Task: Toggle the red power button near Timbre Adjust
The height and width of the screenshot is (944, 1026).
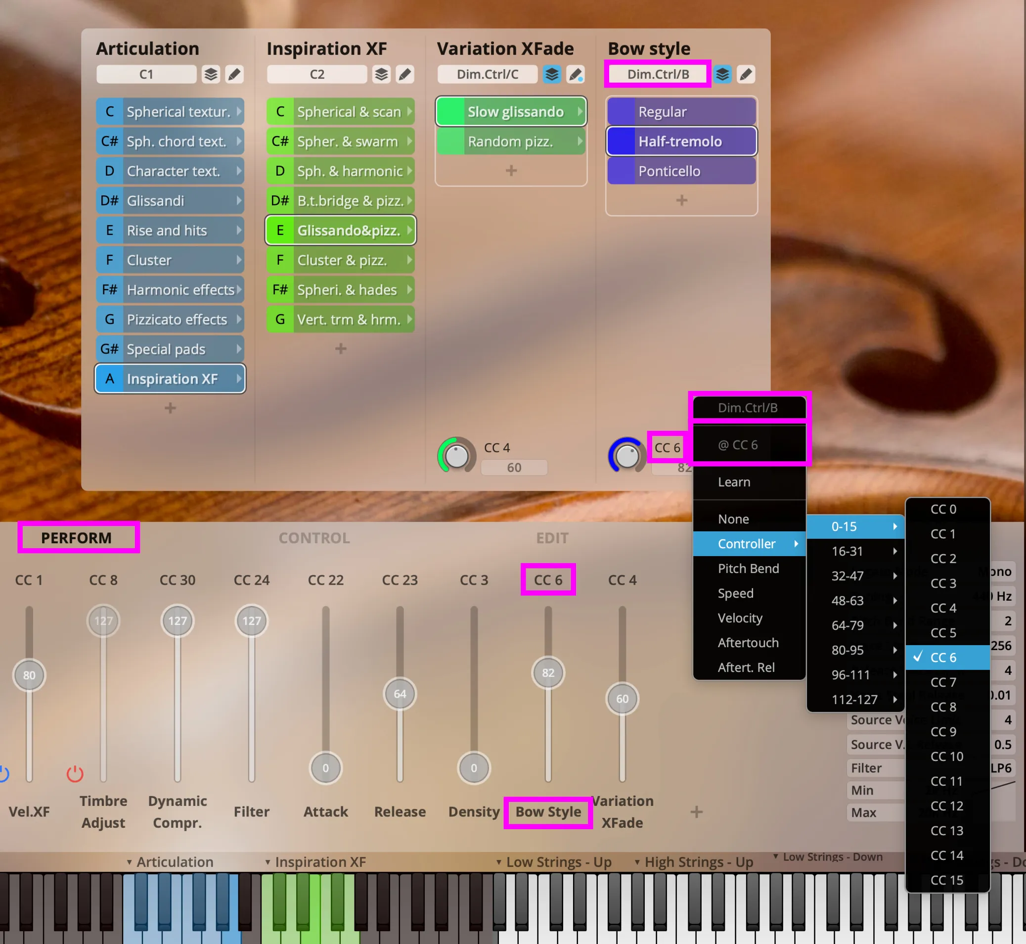Action: pyautogui.click(x=75, y=773)
